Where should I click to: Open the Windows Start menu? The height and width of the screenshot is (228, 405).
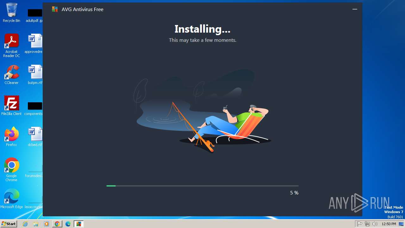pyautogui.click(x=9, y=224)
